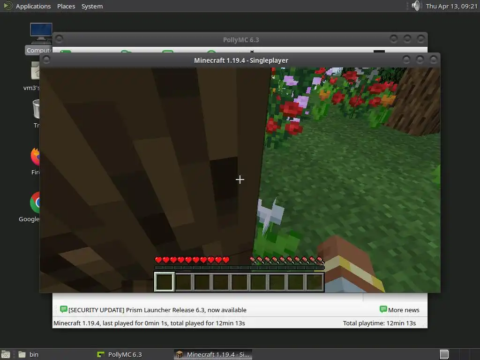
Task: Click the hunger drumsticks bar
Action: pyautogui.click(x=287, y=260)
